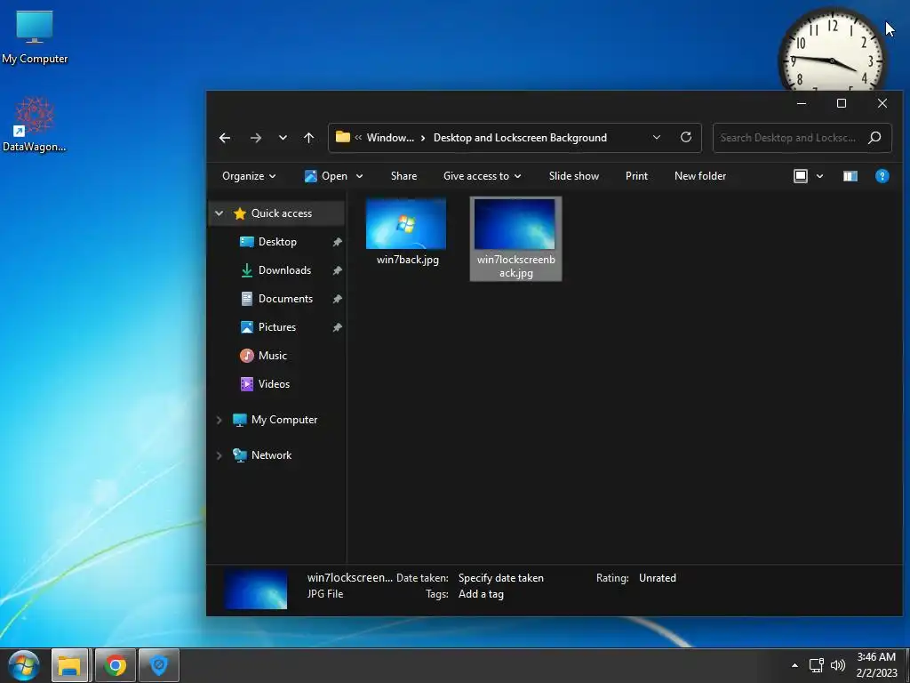Click Specify date taken in details pane
This screenshot has width=910, height=683.
501,578
